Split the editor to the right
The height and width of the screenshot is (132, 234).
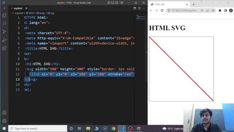(x=139, y=8)
